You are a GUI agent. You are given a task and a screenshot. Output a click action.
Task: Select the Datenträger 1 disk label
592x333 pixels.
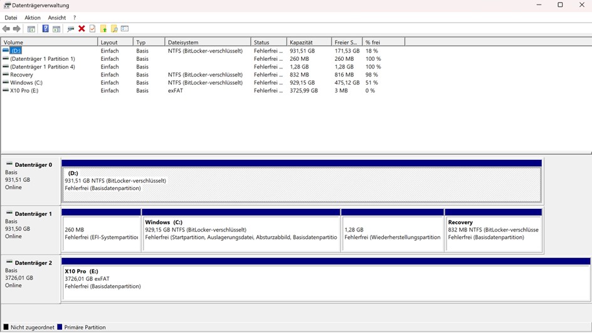tap(33, 214)
